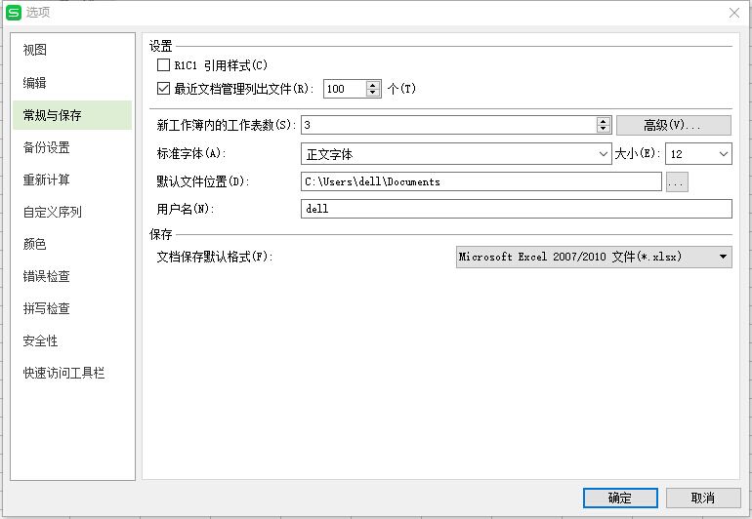Click the 高级(V)... button
Image resolution: width=752 pixels, height=519 pixels.
pos(673,125)
